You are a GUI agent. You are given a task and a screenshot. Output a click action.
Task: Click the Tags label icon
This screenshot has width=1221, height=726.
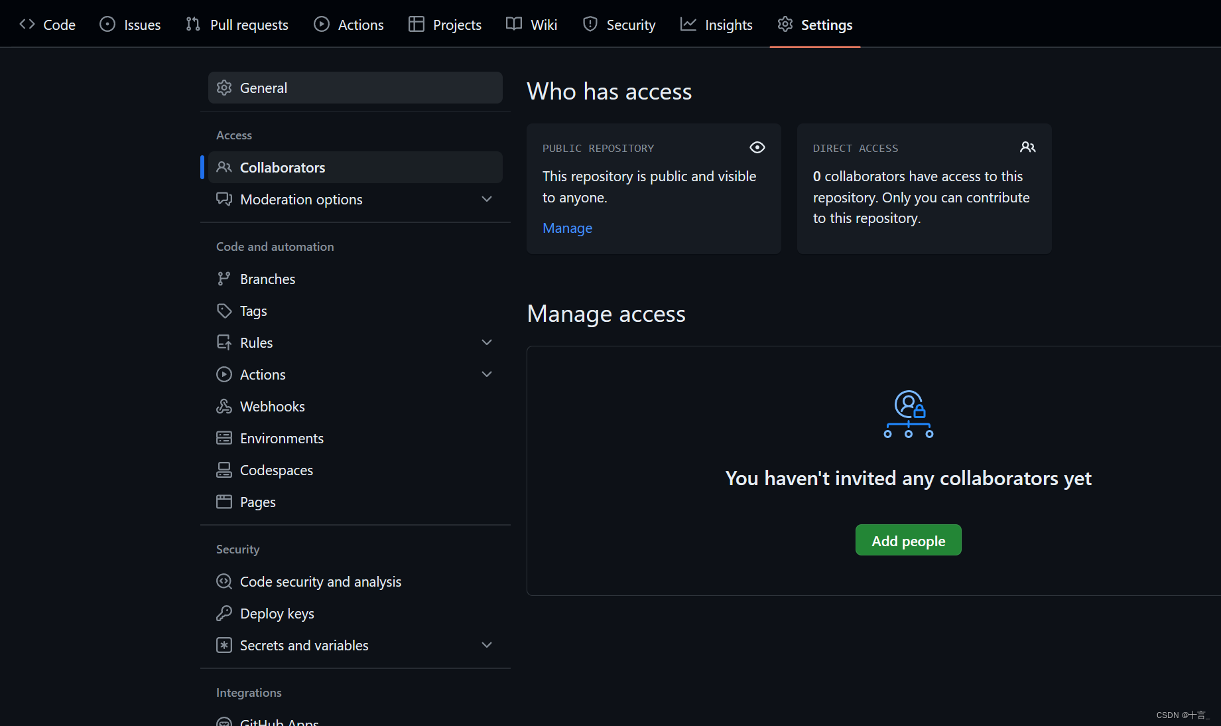click(224, 311)
